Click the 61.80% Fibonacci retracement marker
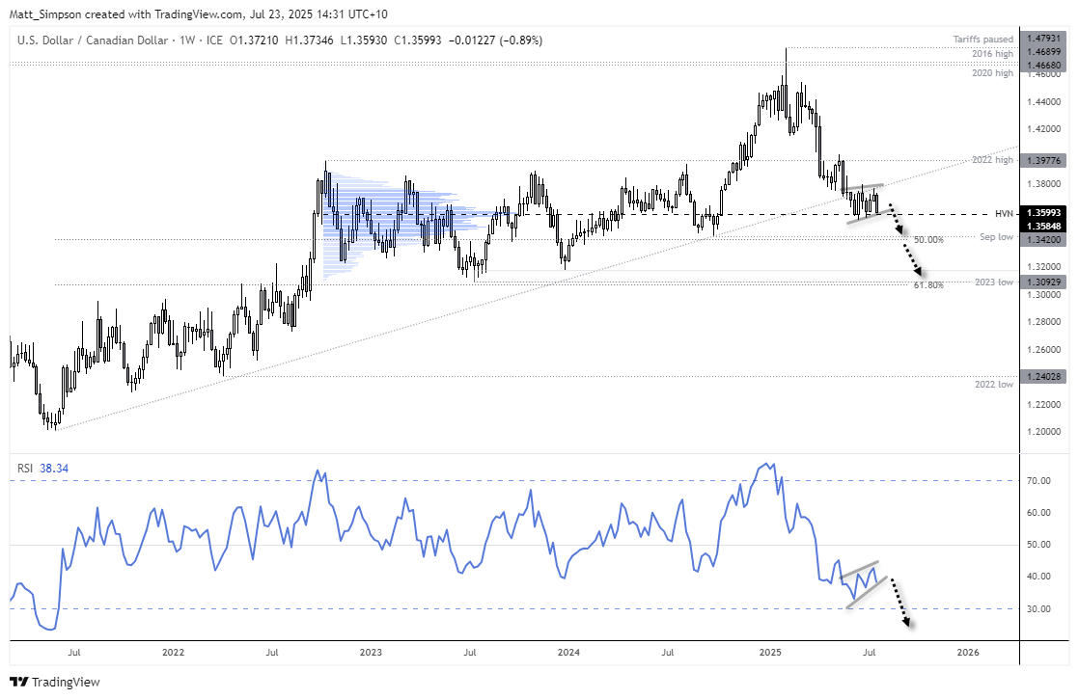This screenshot has height=699, width=1079. click(x=930, y=282)
